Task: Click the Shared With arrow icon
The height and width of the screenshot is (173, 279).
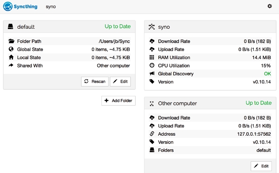Action: [x=11, y=65]
